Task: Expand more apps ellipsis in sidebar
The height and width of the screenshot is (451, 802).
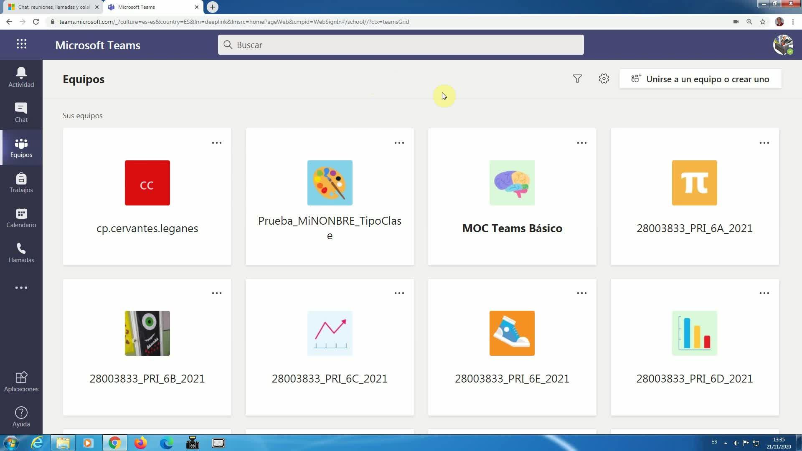Action: coord(21,288)
